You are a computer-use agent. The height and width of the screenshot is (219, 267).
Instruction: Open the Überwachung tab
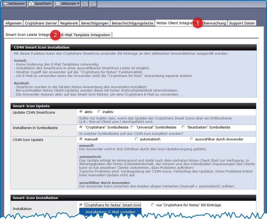(x=214, y=23)
